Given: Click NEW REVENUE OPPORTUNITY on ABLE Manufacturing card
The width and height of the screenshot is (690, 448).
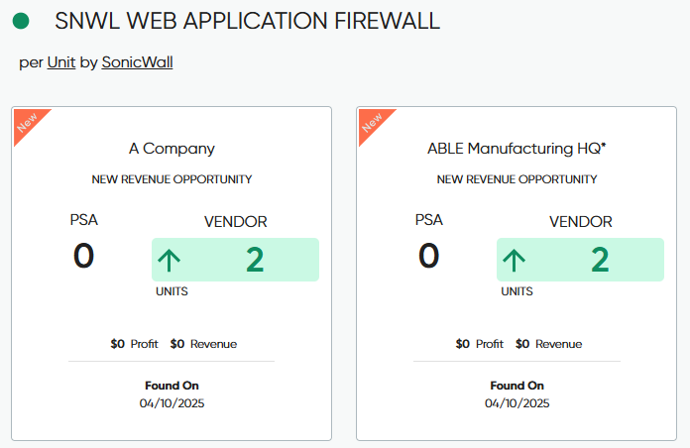Looking at the screenshot, I should [517, 179].
